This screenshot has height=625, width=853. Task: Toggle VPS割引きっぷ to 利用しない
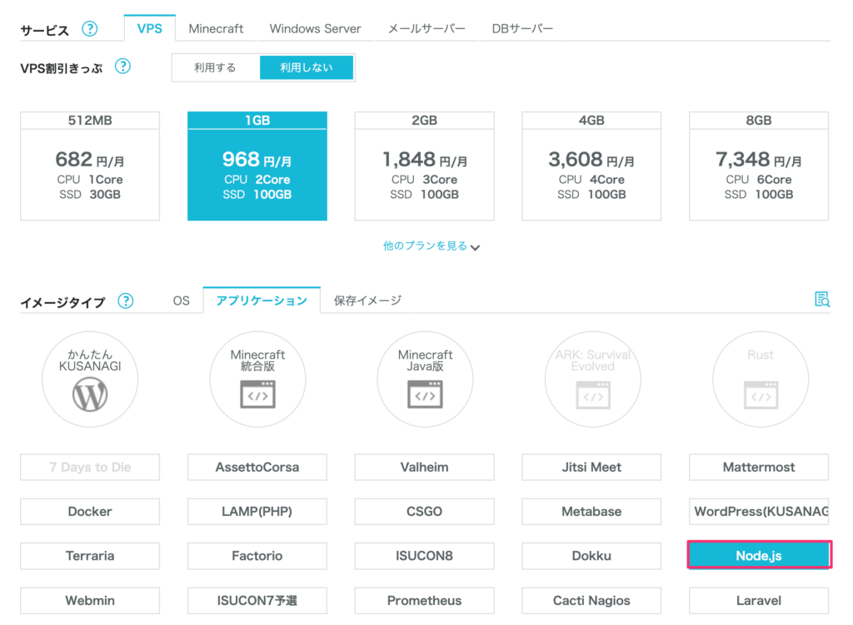point(307,67)
